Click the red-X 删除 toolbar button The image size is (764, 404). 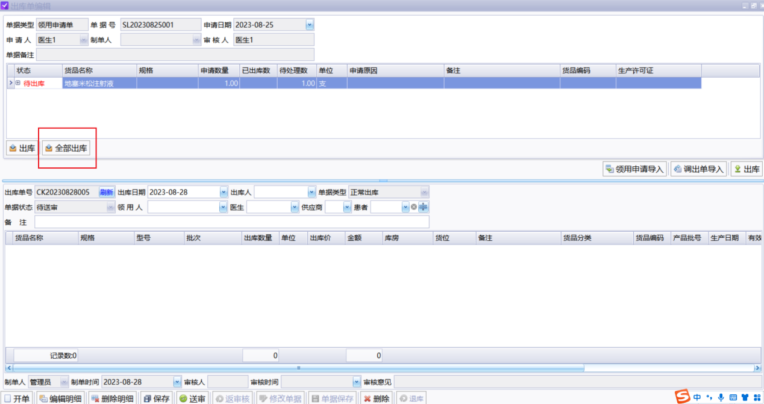(376, 398)
